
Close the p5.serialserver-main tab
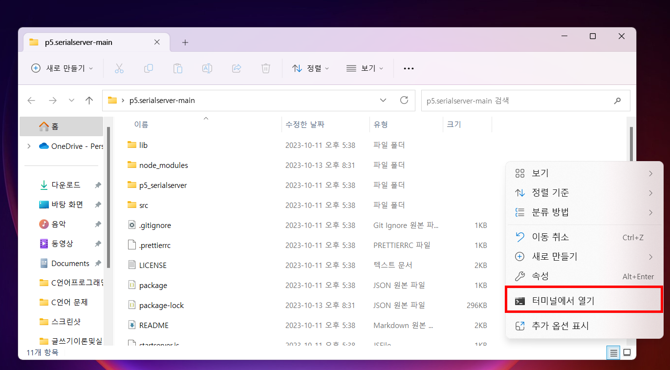[157, 42]
